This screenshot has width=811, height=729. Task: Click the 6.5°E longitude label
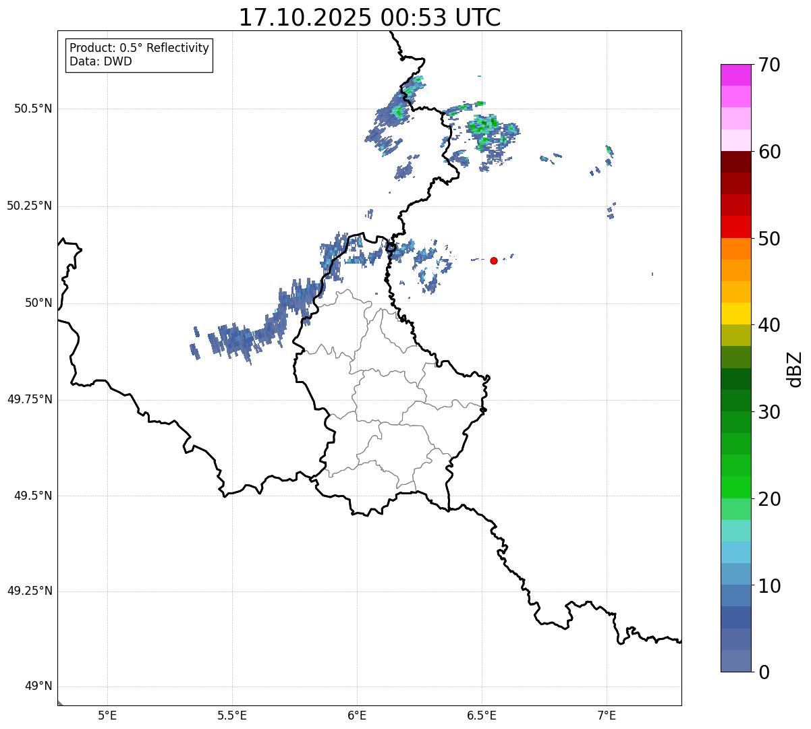(x=482, y=715)
